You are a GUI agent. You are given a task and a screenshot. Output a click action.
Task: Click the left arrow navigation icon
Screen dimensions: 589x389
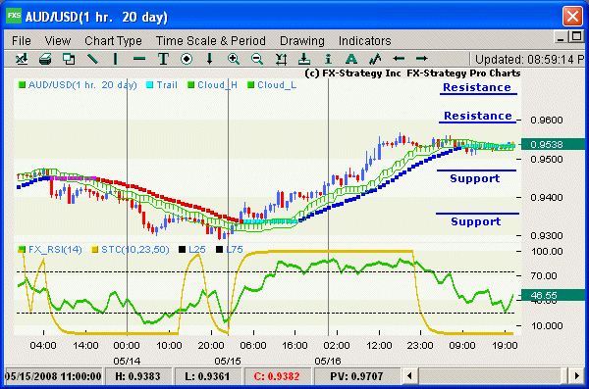pyautogui.click(x=399, y=59)
